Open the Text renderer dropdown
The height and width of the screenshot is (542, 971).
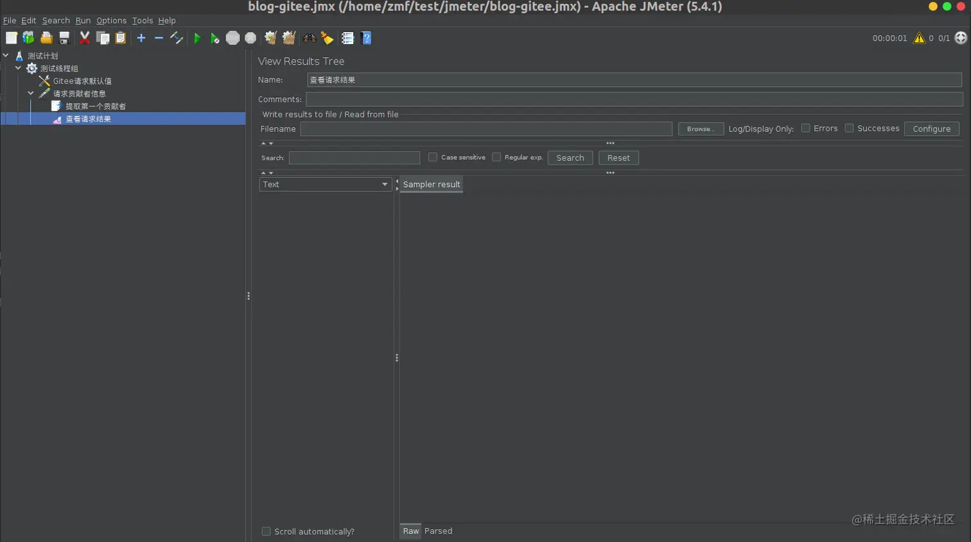(326, 184)
